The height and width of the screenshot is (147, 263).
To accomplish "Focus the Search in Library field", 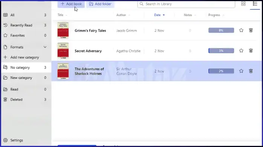I will [186, 4].
